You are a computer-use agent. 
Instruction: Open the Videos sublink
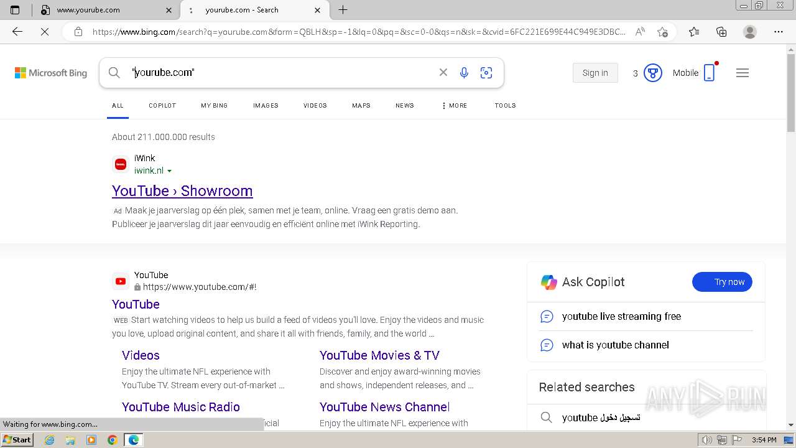tap(141, 355)
